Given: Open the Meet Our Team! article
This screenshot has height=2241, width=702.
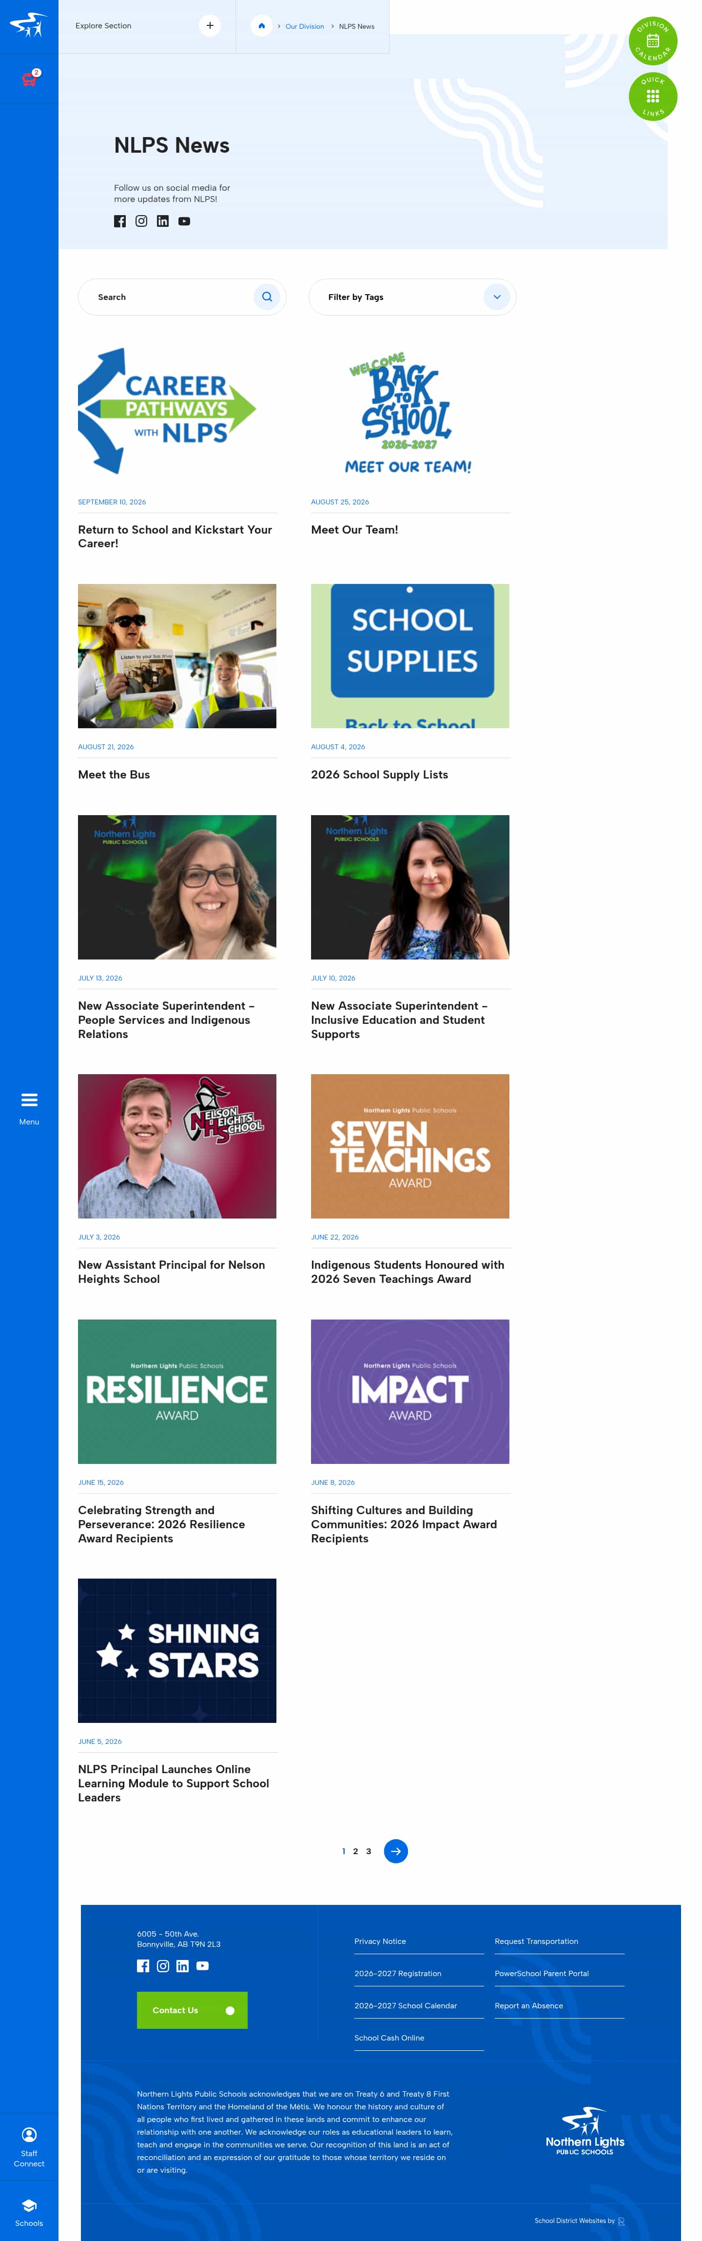Looking at the screenshot, I should (x=355, y=529).
